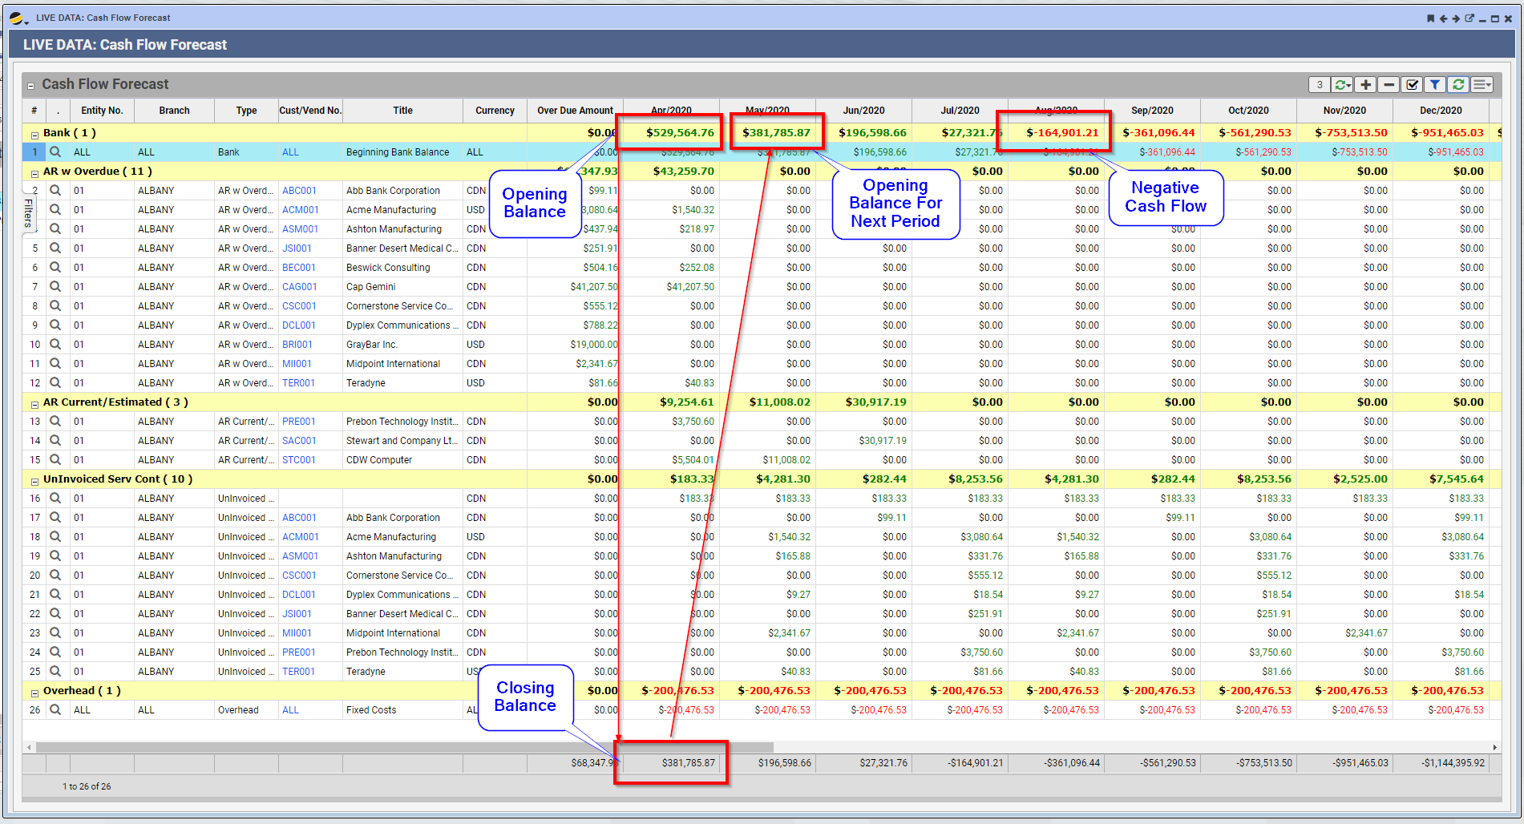Click the Oct/2020 column header
The width and height of the screenshot is (1524, 824).
(x=1248, y=111)
